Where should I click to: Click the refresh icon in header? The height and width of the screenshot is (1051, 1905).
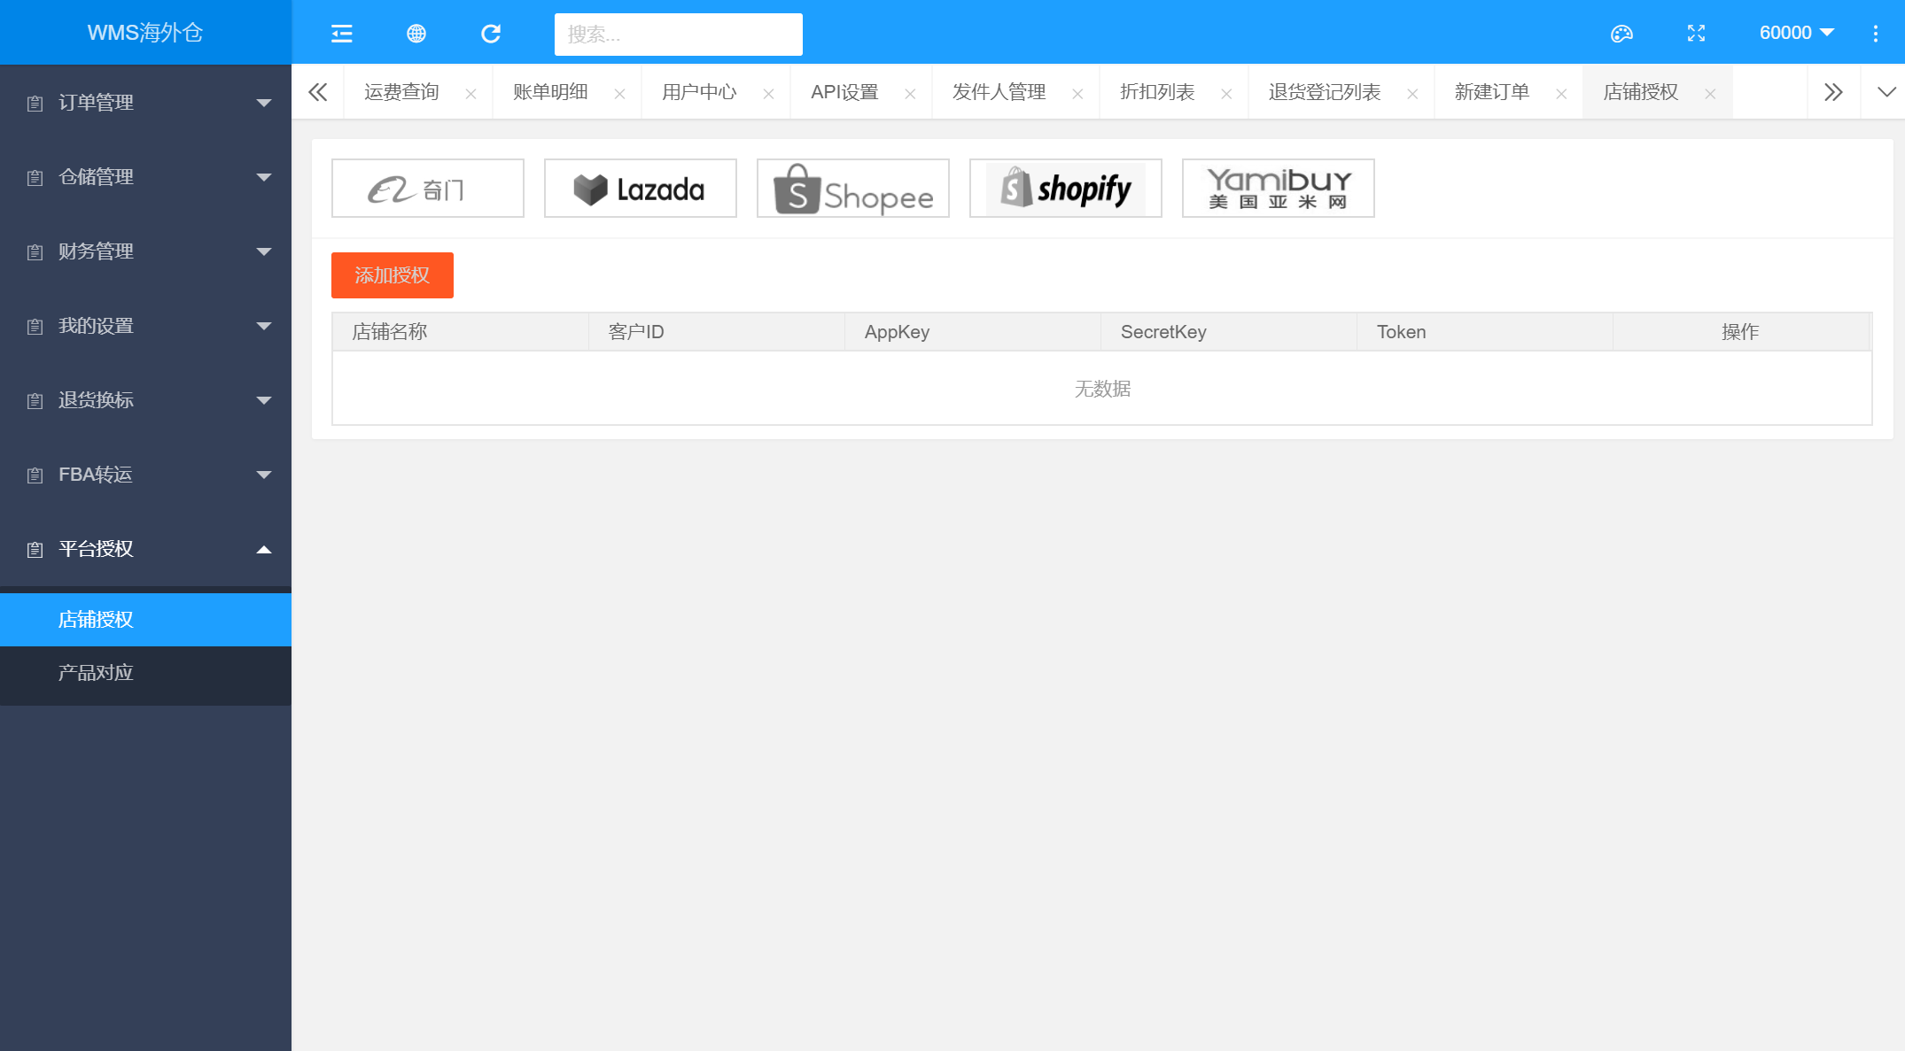coord(490,34)
